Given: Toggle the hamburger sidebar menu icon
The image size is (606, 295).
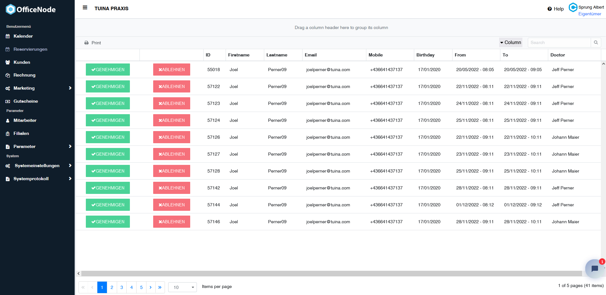Looking at the screenshot, I should pyautogui.click(x=85, y=8).
